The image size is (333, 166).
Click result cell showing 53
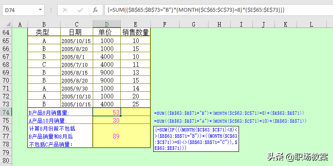point(107,112)
